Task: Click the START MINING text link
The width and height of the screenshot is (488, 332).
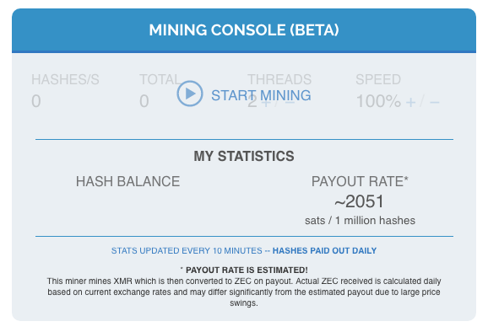Action: point(261,95)
